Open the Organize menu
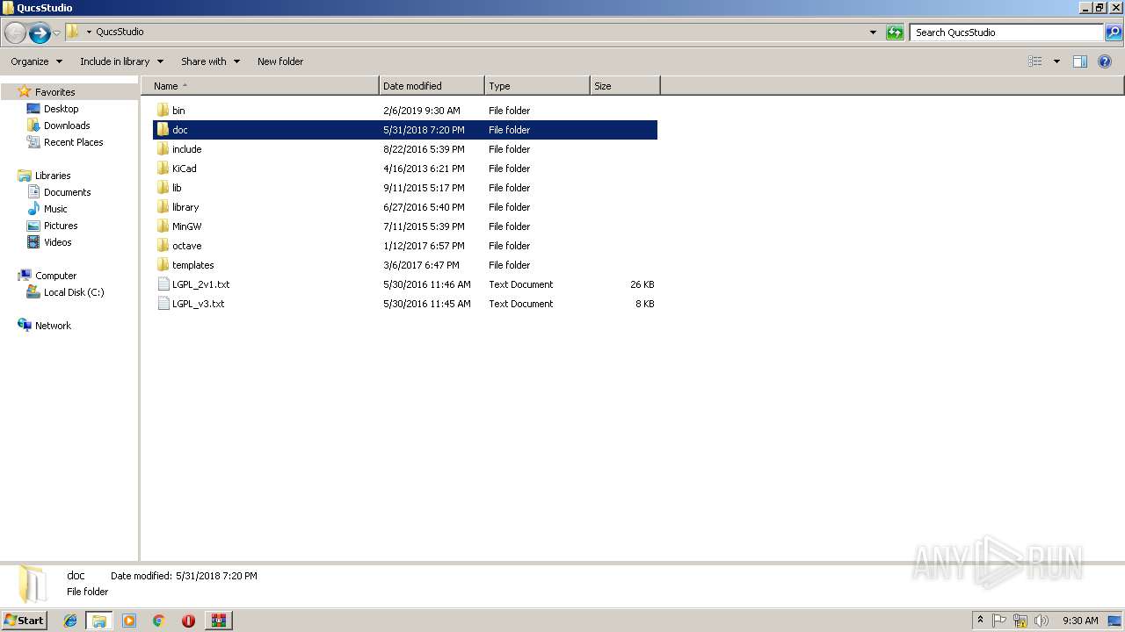The width and height of the screenshot is (1125, 632). 37,61
